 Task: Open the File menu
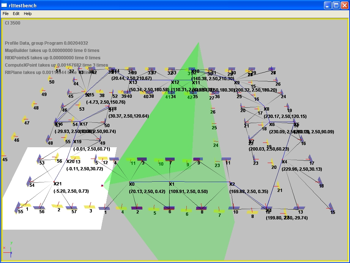[x=5, y=14]
